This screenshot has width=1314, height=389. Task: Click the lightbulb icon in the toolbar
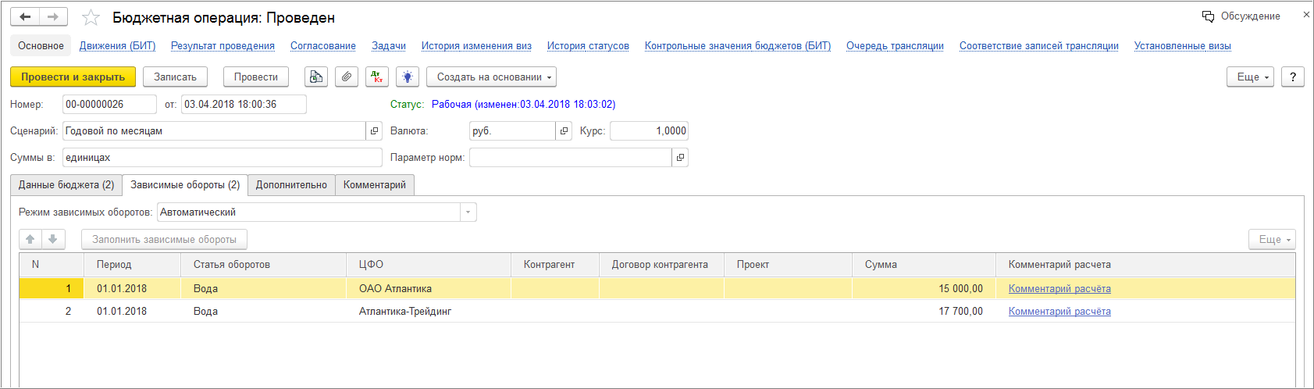[408, 77]
